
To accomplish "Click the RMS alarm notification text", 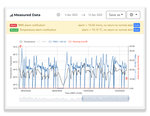I will click(x=32, y=25).
